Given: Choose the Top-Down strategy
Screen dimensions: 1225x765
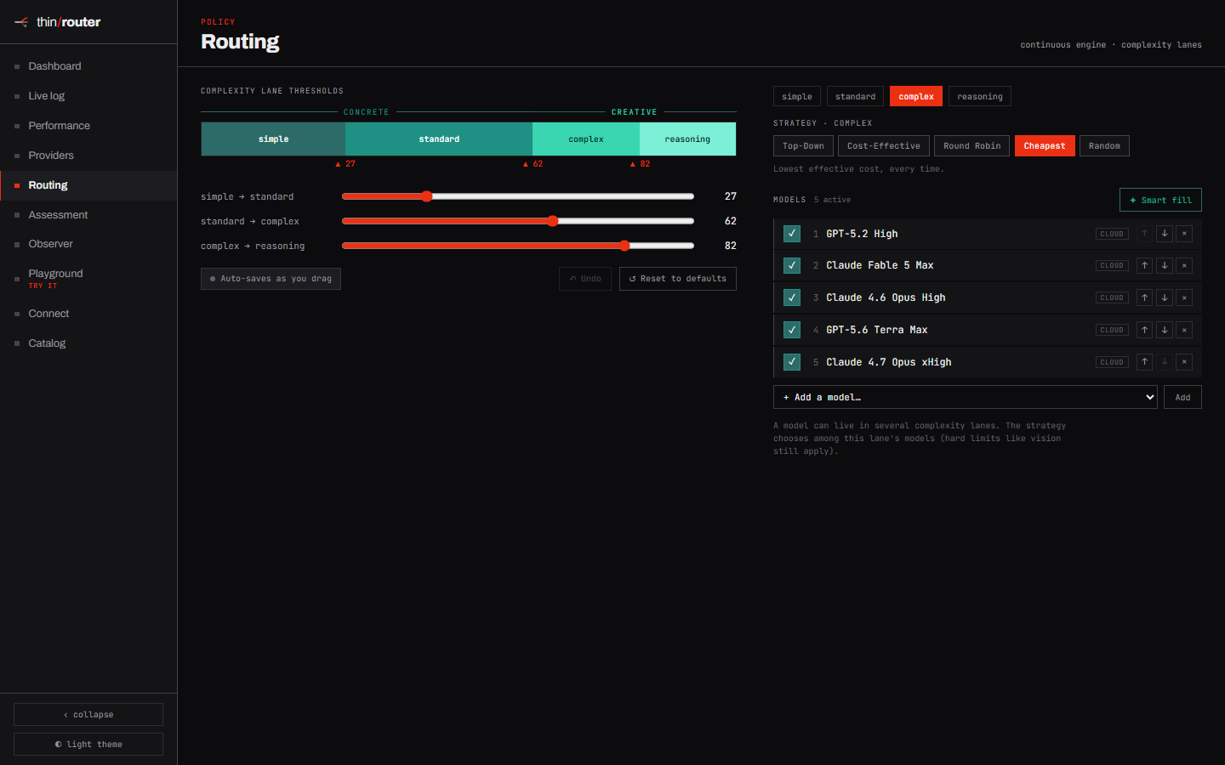Looking at the screenshot, I should coord(803,146).
